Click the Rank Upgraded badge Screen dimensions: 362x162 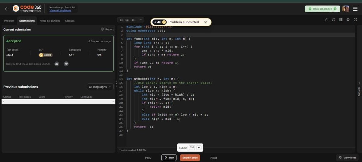322,9
